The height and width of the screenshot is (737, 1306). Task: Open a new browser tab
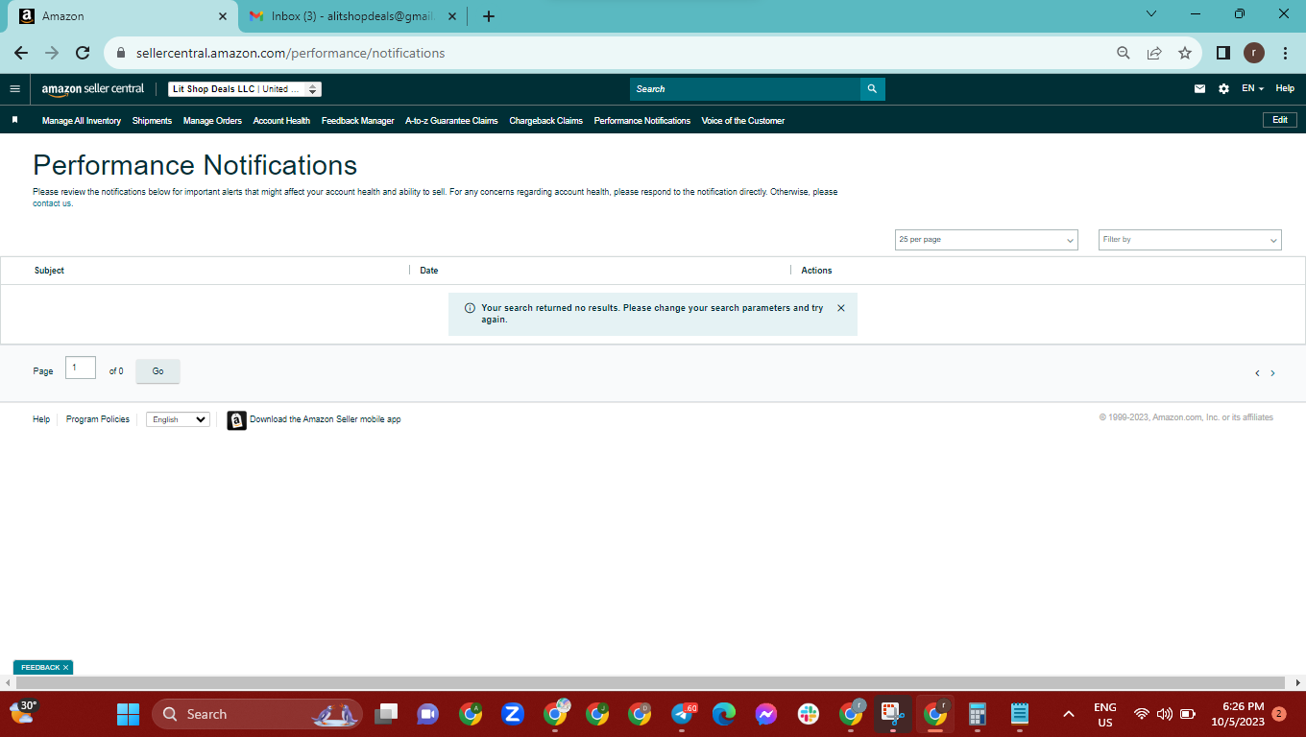point(488,16)
